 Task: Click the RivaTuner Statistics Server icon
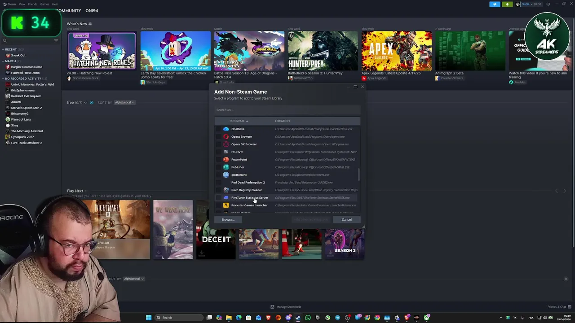click(226, 198)
